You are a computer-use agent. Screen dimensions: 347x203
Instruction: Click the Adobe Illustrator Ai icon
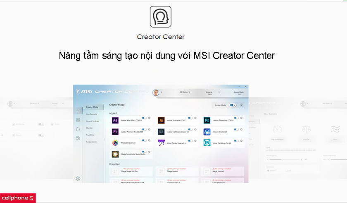click(x=161, y=120)
